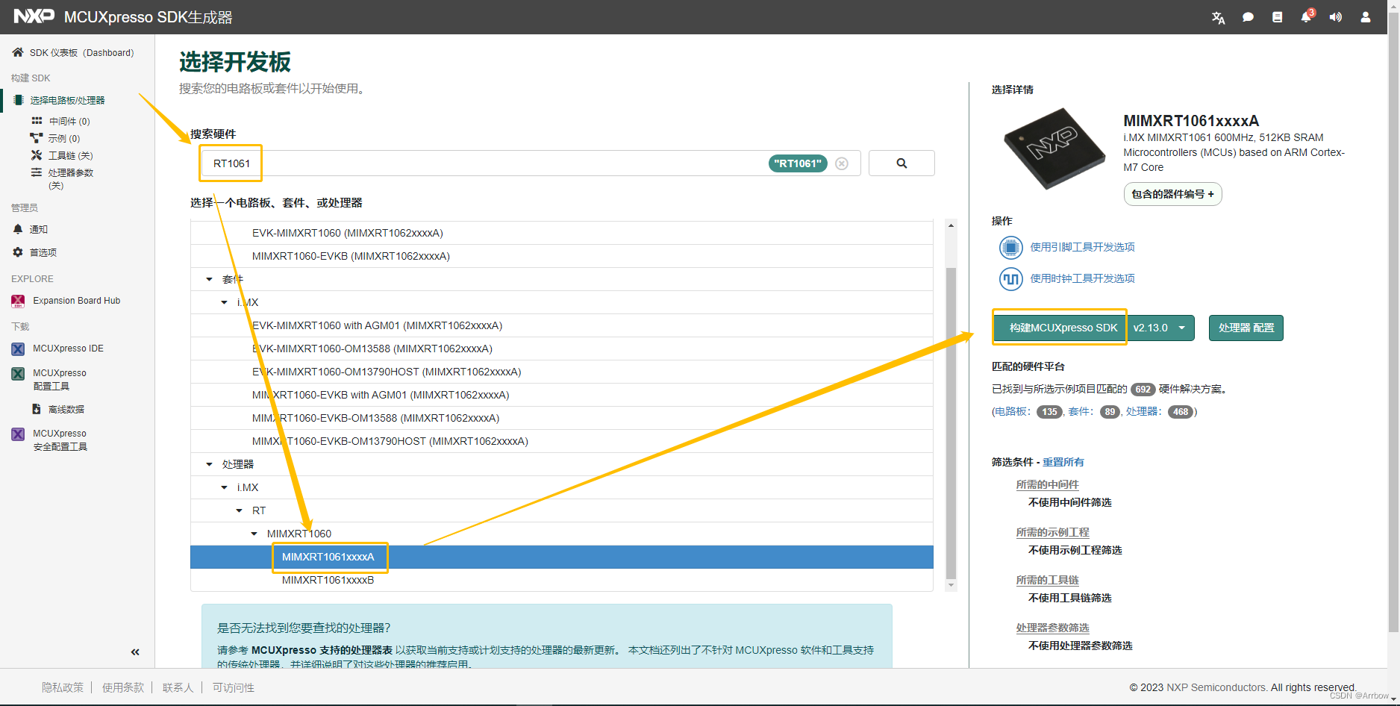Click the 工具链 wrench icon
Image resolution: width=1400 pixels, height=706 pixels.
36,154
